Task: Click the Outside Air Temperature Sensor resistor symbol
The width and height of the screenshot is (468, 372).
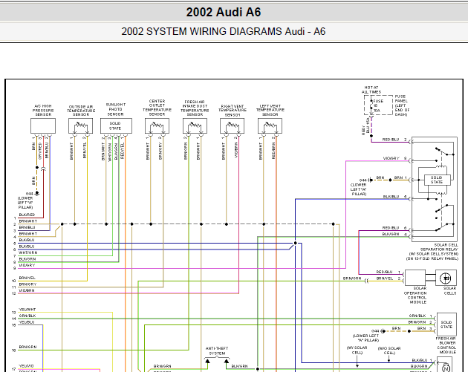Action: coord(80,126)
